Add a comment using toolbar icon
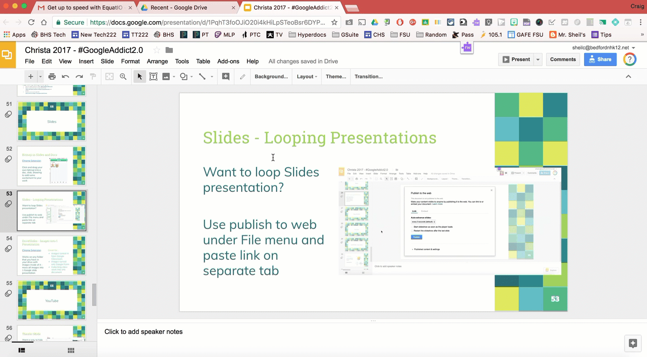 pyautogui.click(x=226, y=76)
